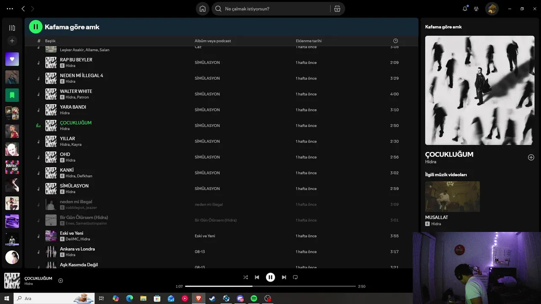Open Discord from the taskbar
The width and height of the screenshot is (541, 304).
(x=240, y=299)
